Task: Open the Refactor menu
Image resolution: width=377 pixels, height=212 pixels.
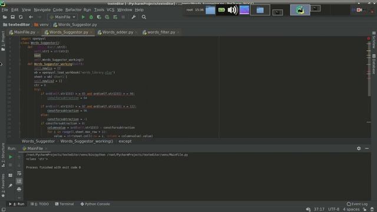Action: pyautogui.click(x=73, y=10)
